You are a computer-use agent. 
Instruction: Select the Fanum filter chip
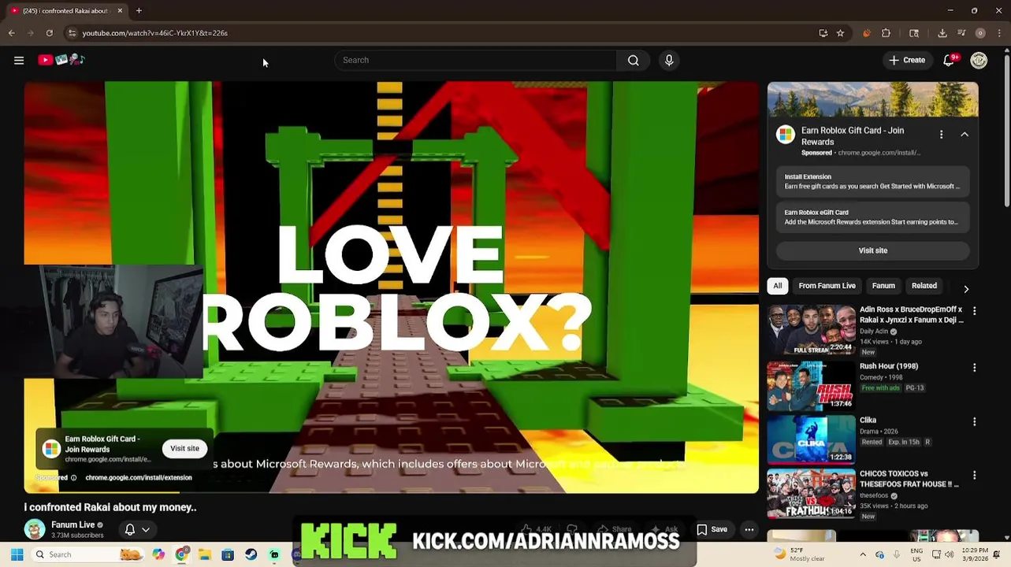[x=883, y=286]
